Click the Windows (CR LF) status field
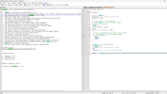 (x=150, y=93)
